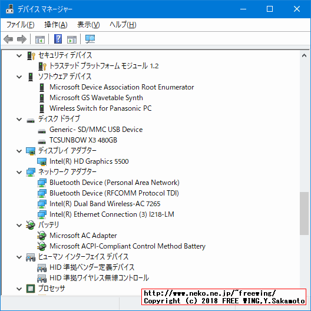Open the 操作(A) menu
311x311 pixels.
56,25
